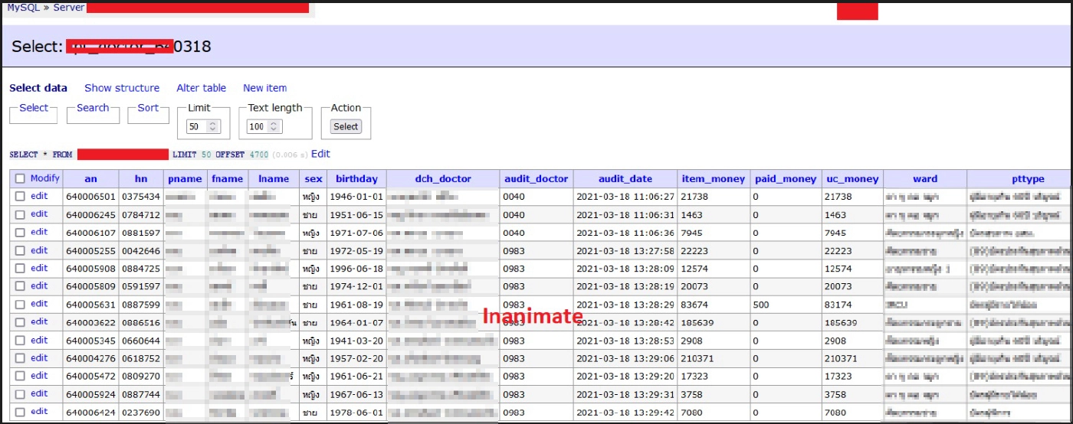Viewport: 1073px width, 424px height.
Task: Sort by the item_money column header
Action: tap(713, 179)
